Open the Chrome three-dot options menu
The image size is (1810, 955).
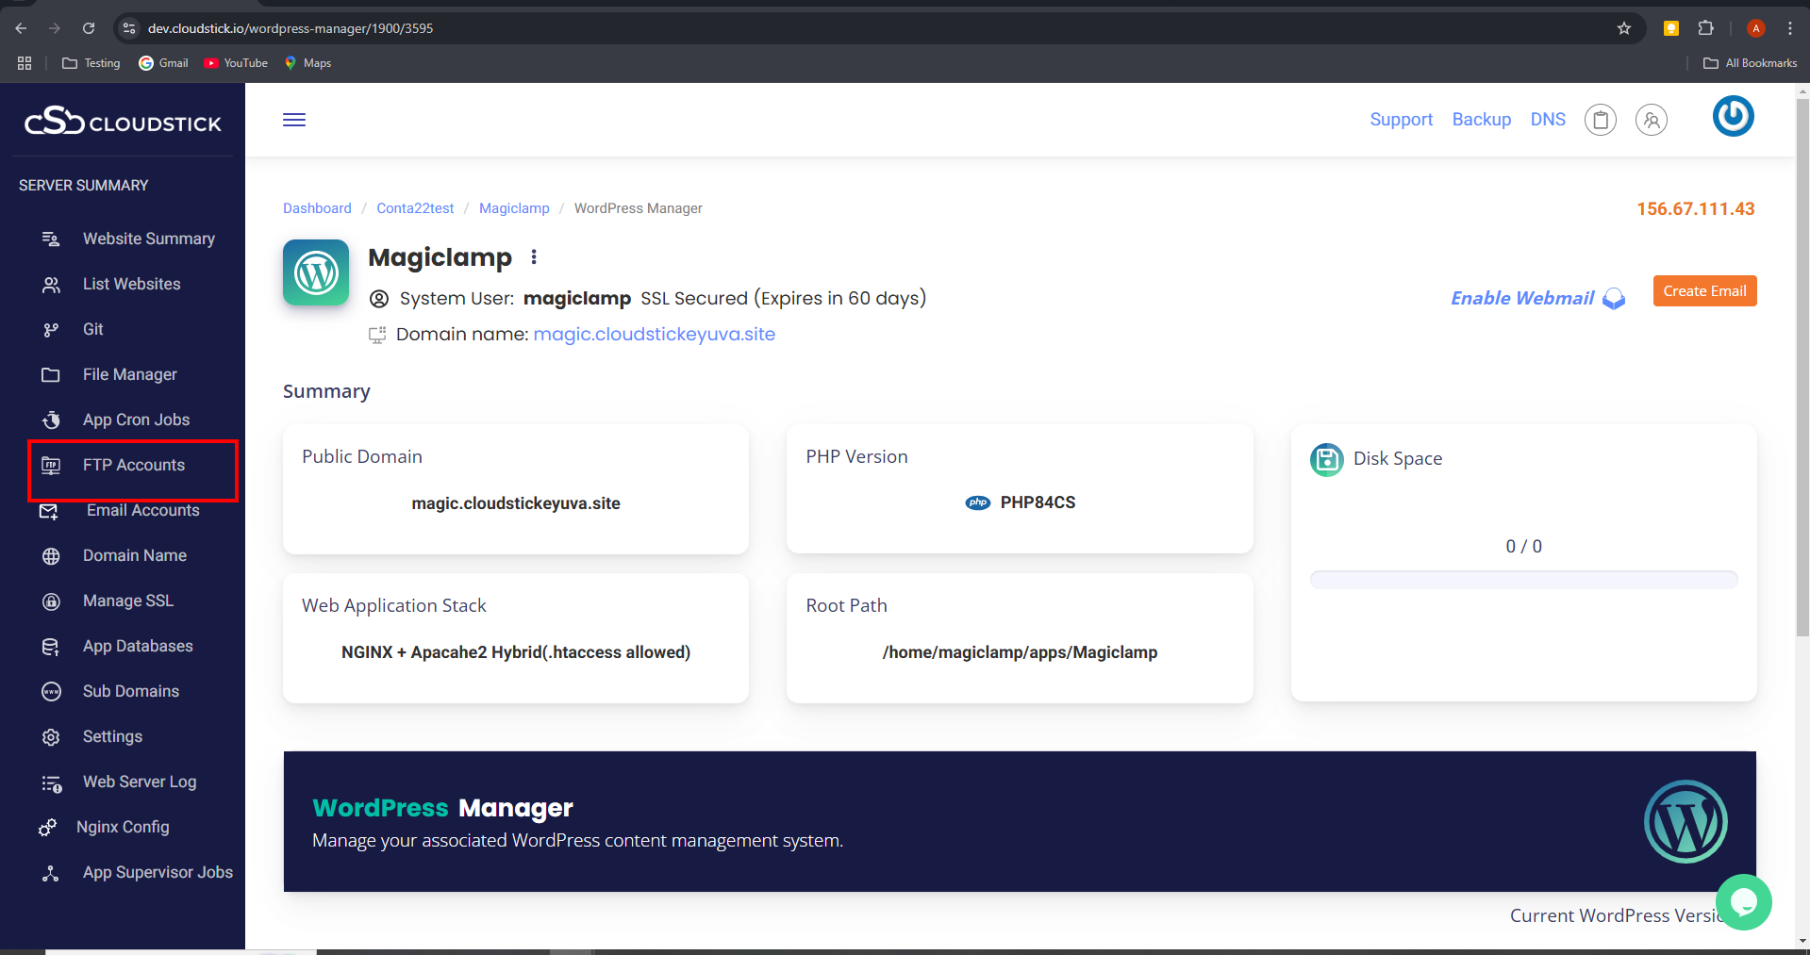click(1789, 28)
